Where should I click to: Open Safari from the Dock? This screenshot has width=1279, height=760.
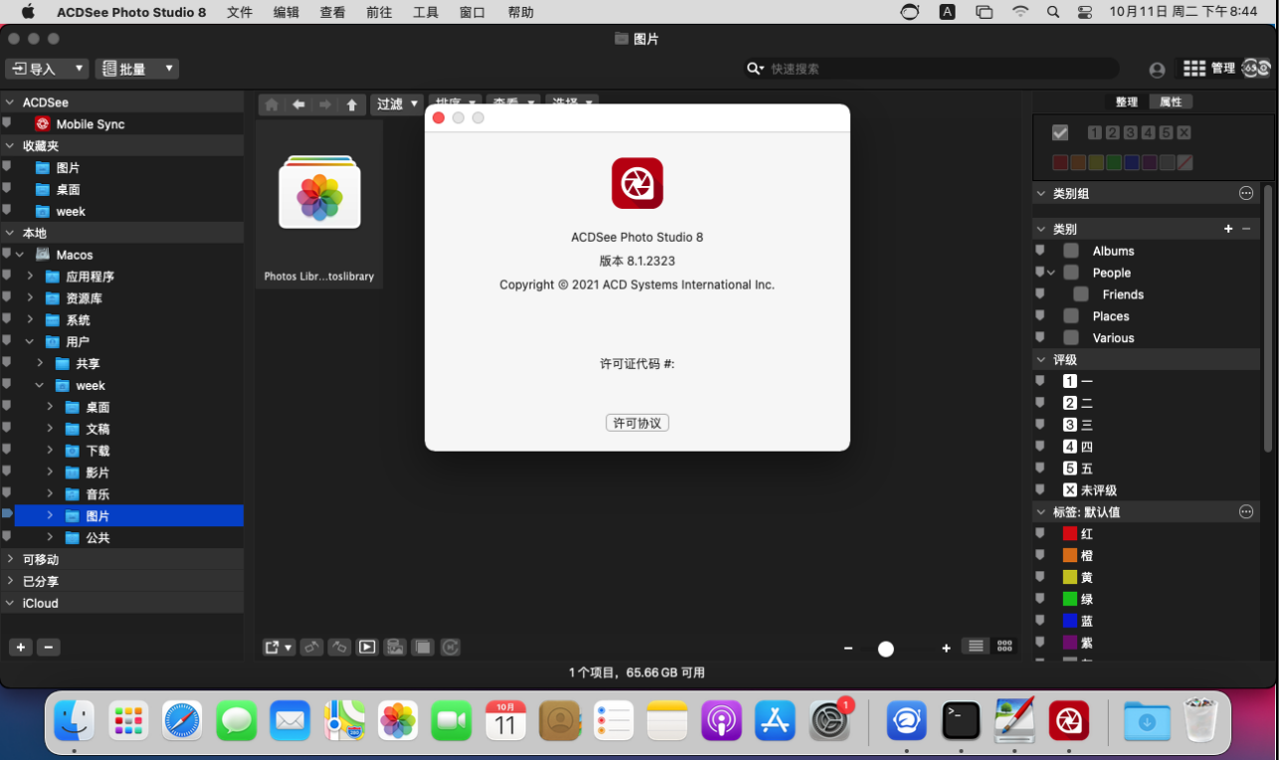tap(182, 720)
